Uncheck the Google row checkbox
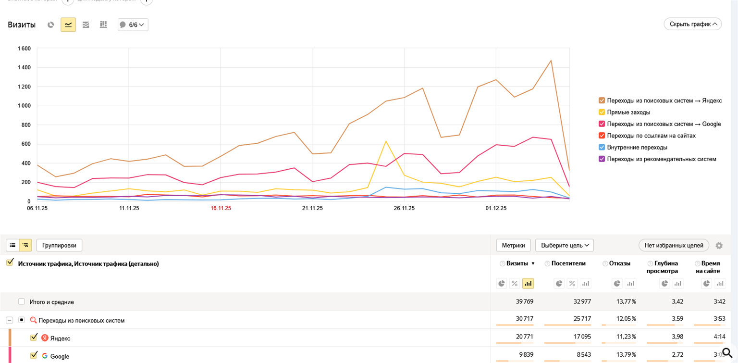Screen dimensions: 738x363 click(x=34, y=355)
